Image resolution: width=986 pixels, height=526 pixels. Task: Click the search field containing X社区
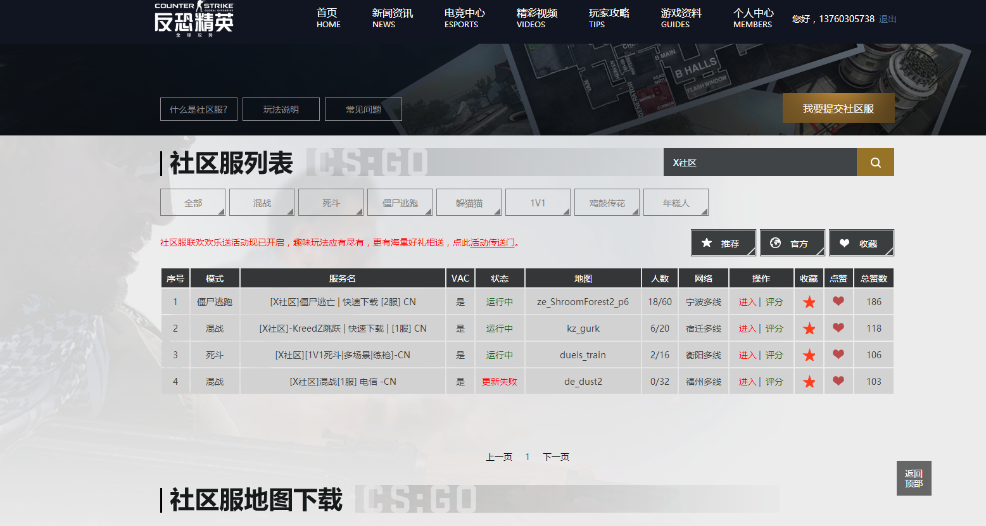coord(760,163)
